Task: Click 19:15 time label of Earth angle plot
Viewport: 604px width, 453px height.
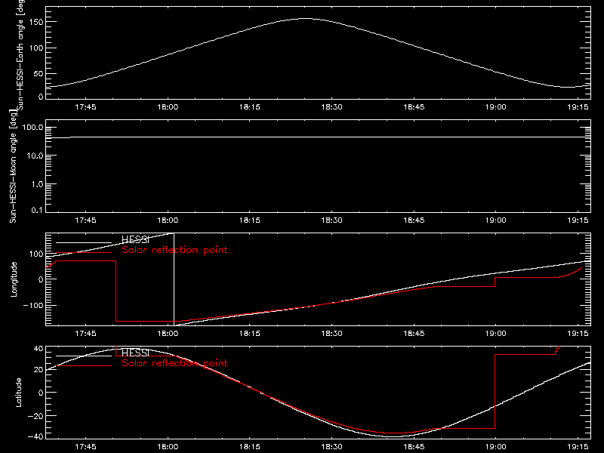Action: [578, 107]
